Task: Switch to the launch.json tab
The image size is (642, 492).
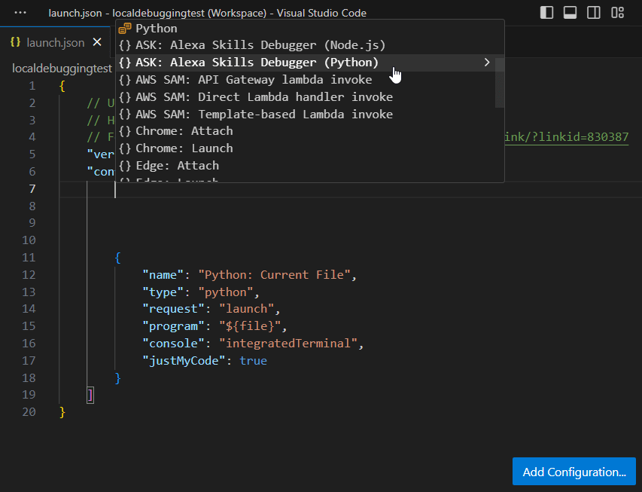Action: click(x=55, y=42)
